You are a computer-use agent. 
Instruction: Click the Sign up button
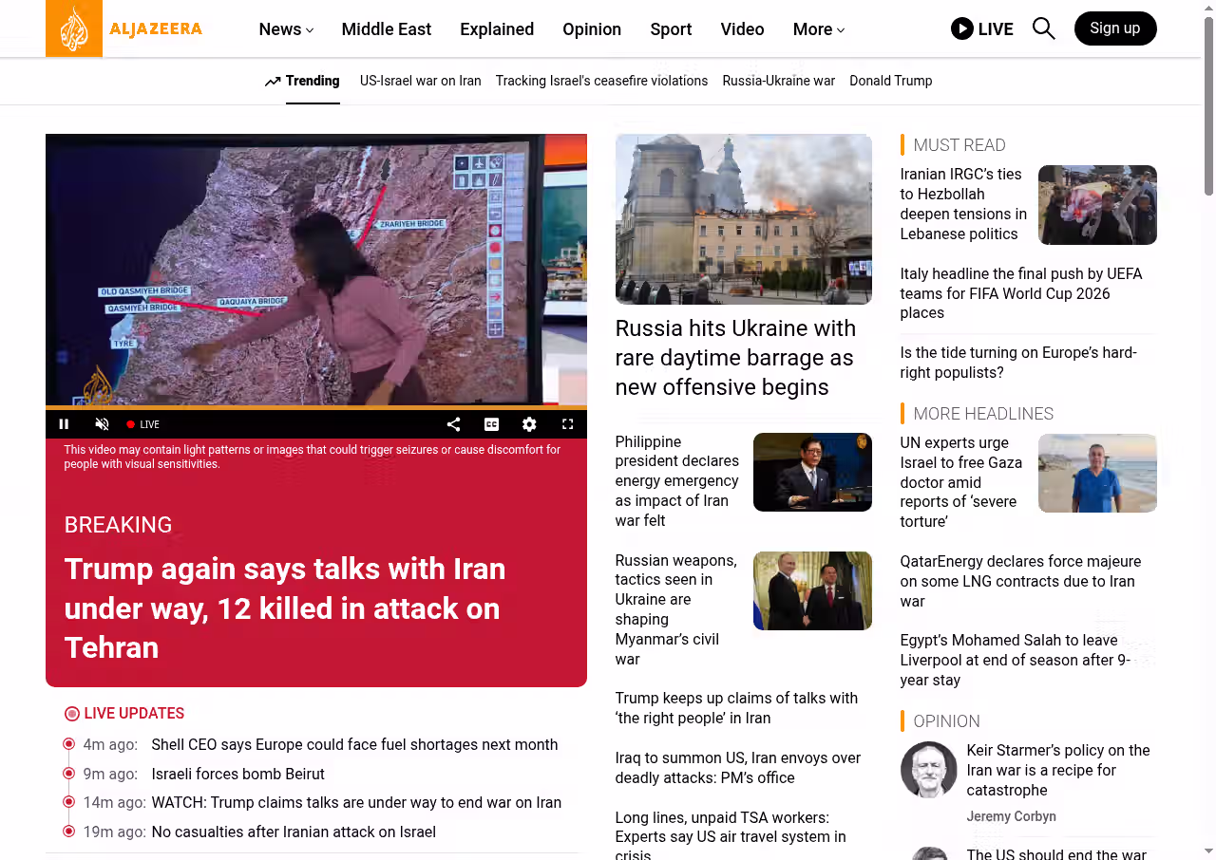pyautogui.click(x=1114, y=28)
